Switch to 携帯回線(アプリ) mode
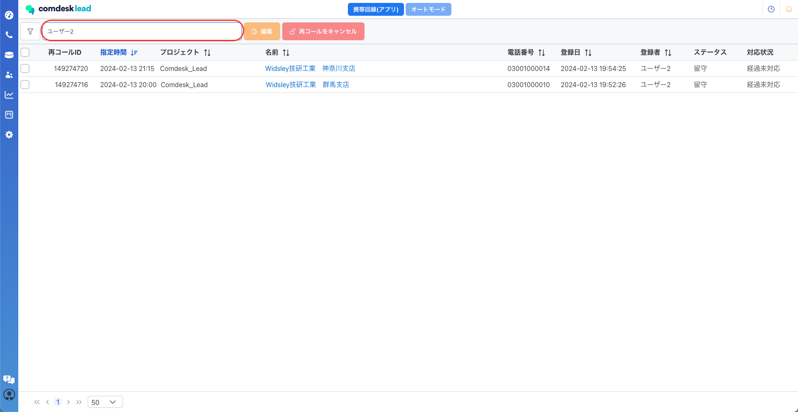The width and height of the screenshot is (798, 412). (x=375, y=9)
